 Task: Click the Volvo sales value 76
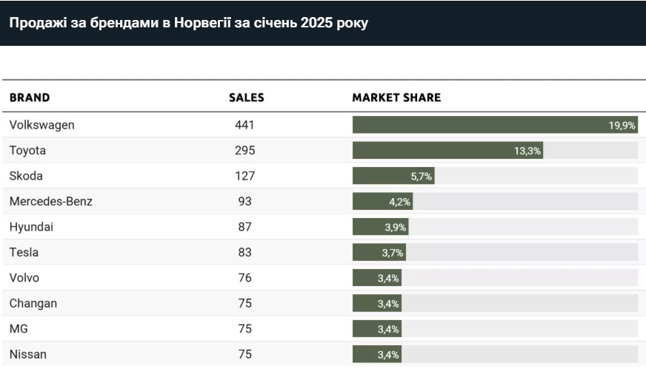244,278
